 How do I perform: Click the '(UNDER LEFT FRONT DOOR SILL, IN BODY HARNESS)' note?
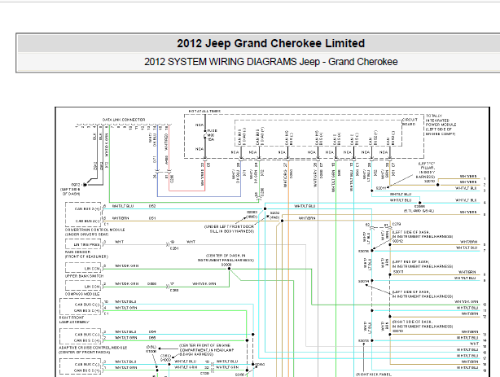tap(230, 229)
